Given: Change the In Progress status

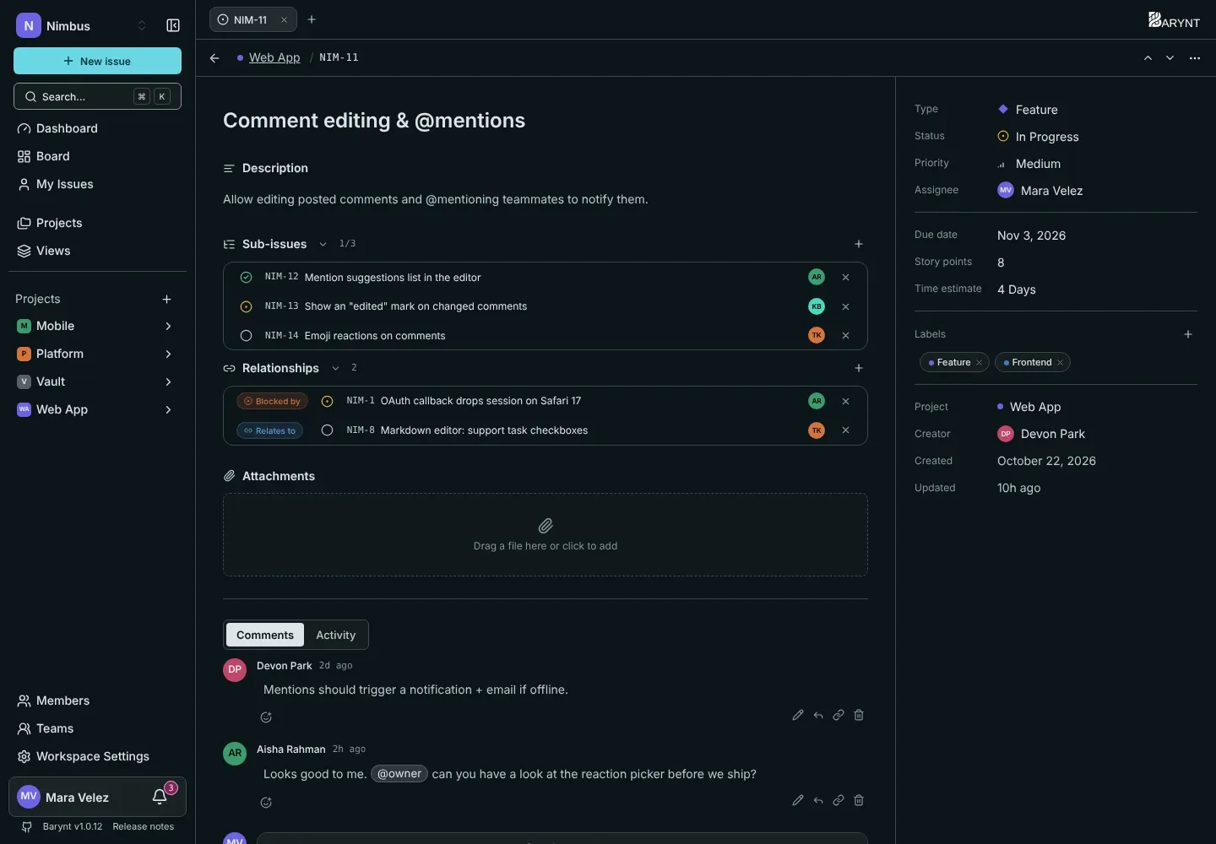Looking at the screenshot, I should point(1038,137).
